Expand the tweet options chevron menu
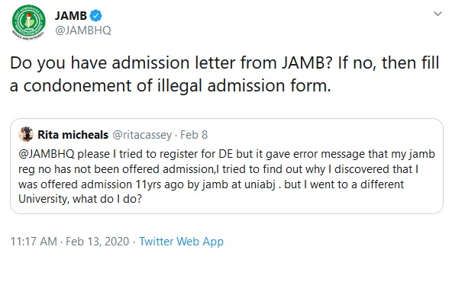Viewport: 452px width, 282px height. pos(437,14)
